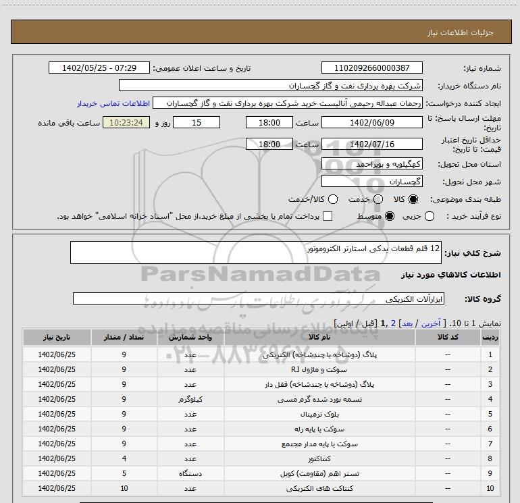Click the remaining time 10:23:24 field
520x503 pixels.
pos(126,122)
